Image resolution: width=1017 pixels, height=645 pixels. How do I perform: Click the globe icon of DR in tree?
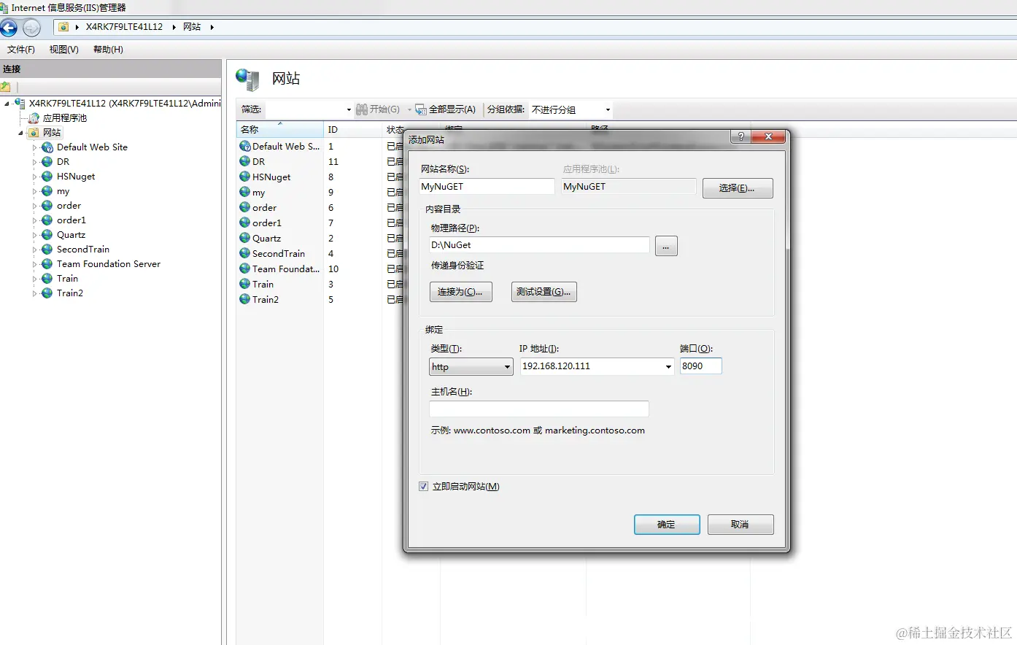(47, 162)
